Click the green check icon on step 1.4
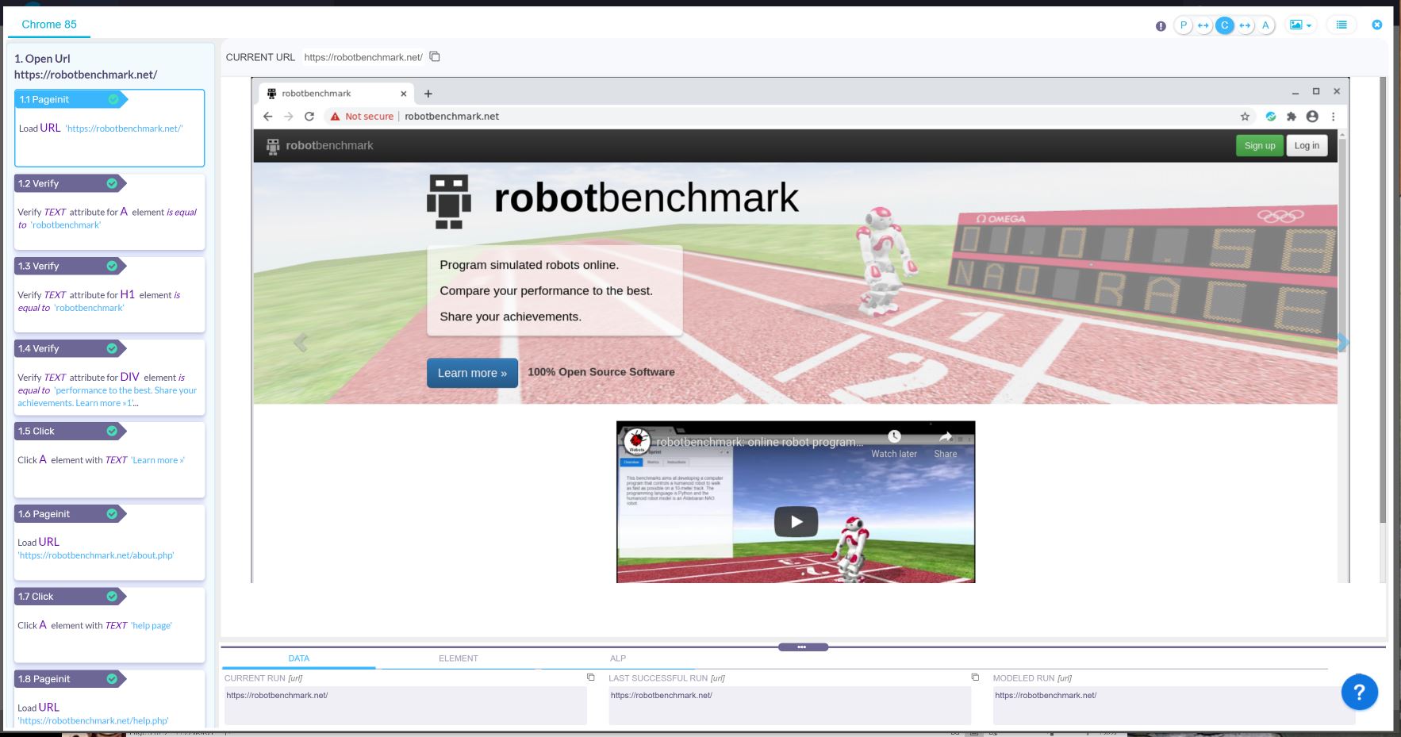Viewport: 1401px width, 737px height. (x=112, y=348)
